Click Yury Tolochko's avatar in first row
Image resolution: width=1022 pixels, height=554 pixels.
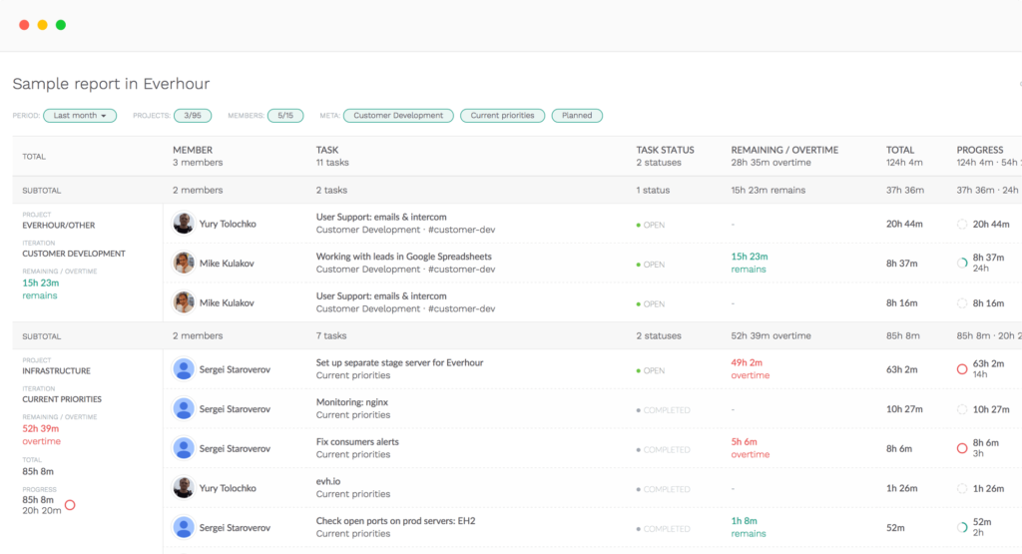pyautogui.click(x=184, y=224)
